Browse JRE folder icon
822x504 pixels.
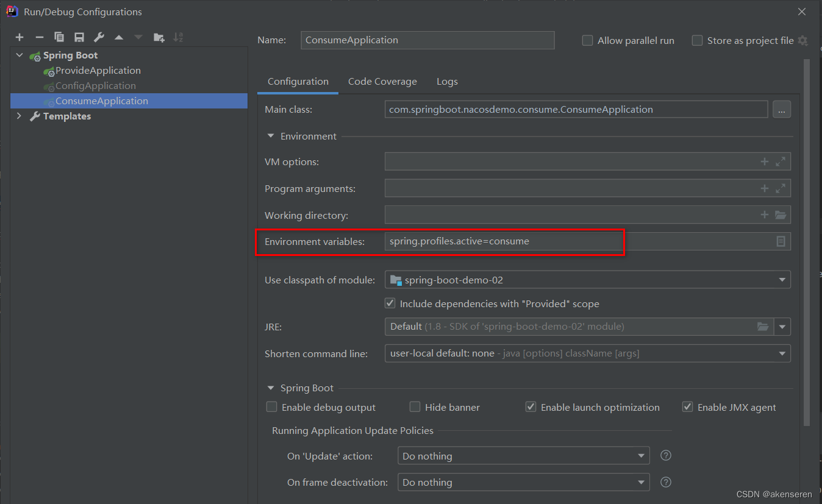click(763, 327)
